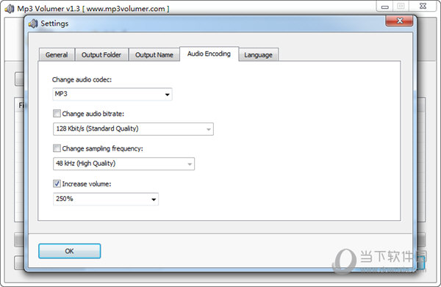Confirm settings with the OK button
Image resolution: width=441 pixels, height=287 pixels.
point(70,251)
